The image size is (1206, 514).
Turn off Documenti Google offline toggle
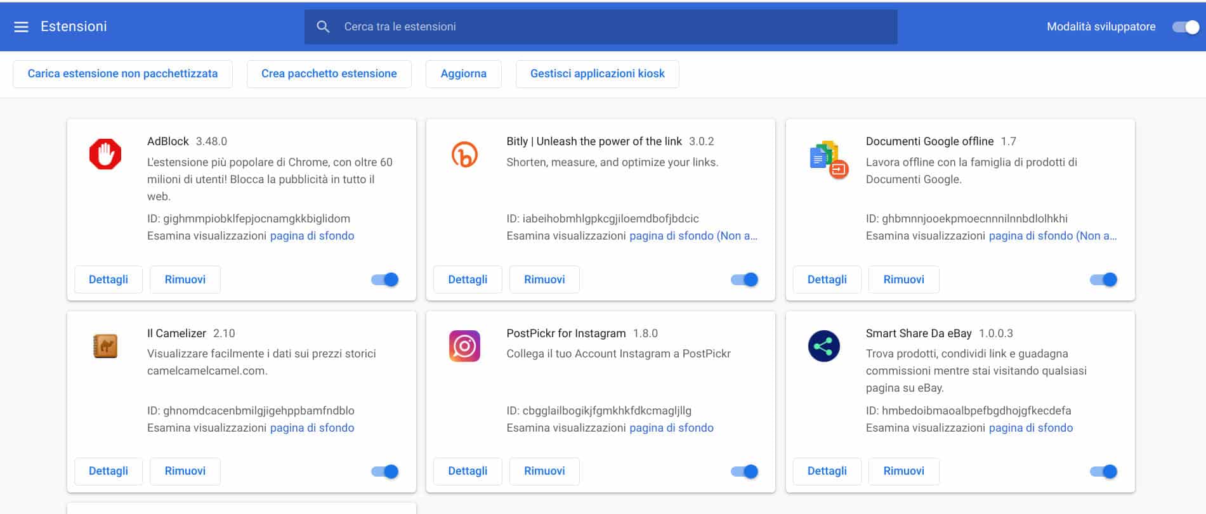click(x=1104, y=279)
